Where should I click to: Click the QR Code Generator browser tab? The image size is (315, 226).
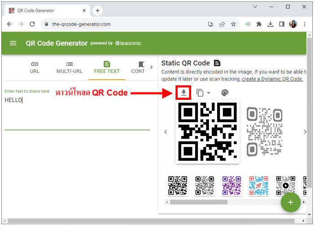[47, 10]
